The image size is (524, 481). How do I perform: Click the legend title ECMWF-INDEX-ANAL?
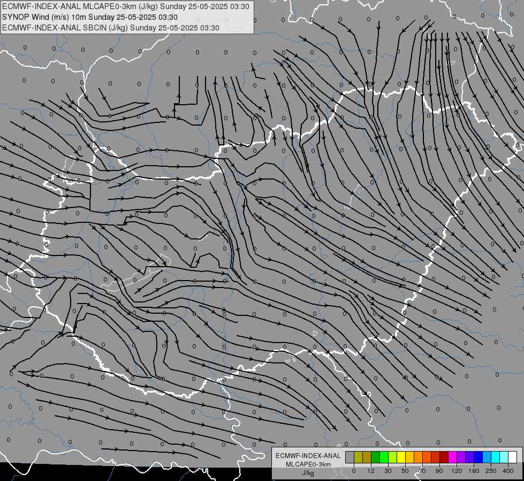pos(308,456)
